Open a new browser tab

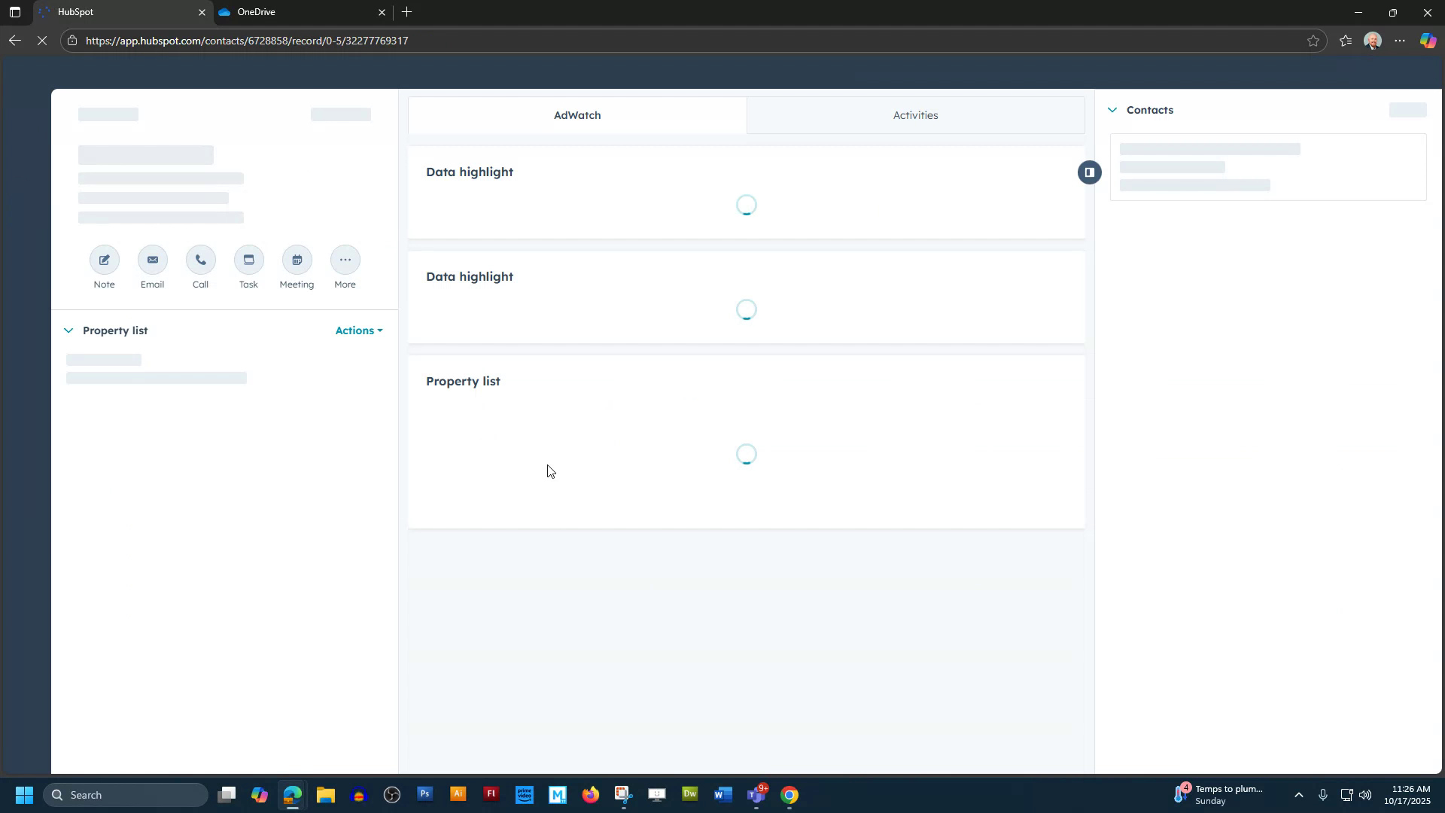pyautogui.click(x=407, y=12)
